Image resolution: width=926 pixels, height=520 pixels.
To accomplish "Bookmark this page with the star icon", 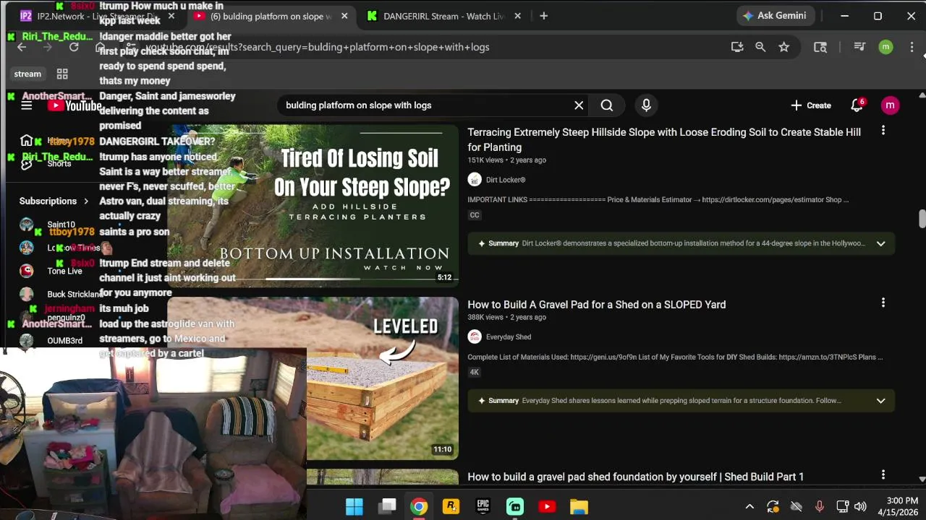I will pos(784,47).
